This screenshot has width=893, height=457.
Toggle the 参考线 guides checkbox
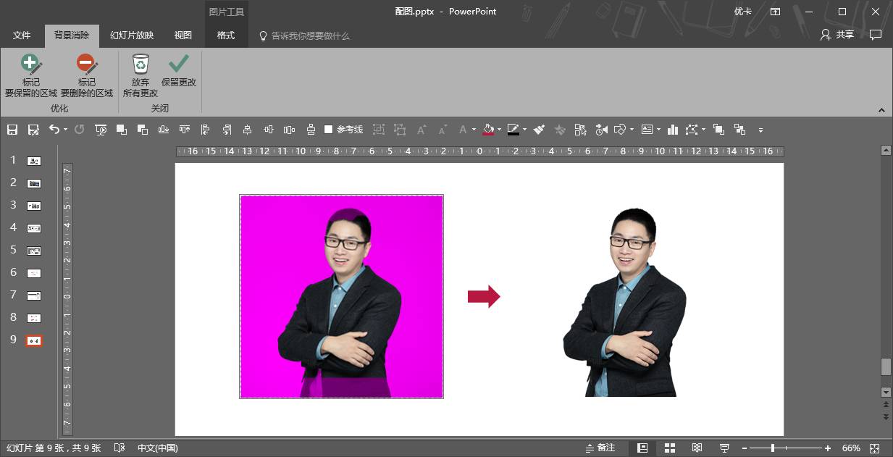click(329, 130)
